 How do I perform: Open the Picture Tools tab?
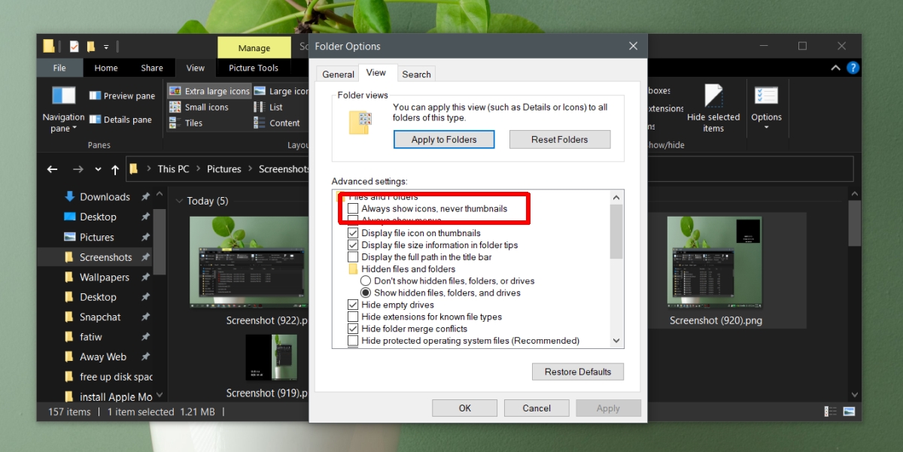(254, 68)
